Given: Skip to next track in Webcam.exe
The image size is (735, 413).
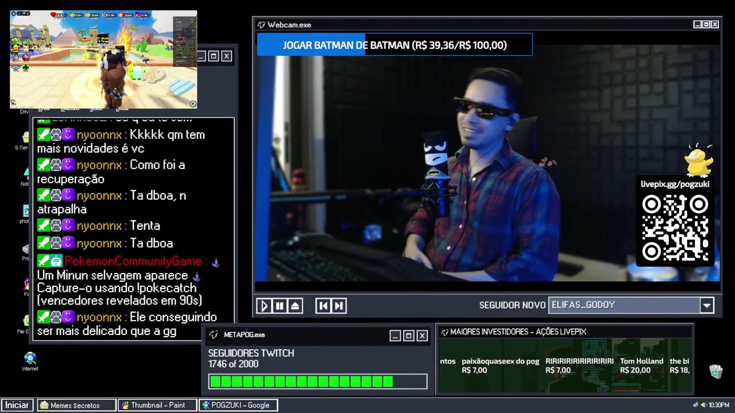Looking at the screenshot, I should [339, 306].
